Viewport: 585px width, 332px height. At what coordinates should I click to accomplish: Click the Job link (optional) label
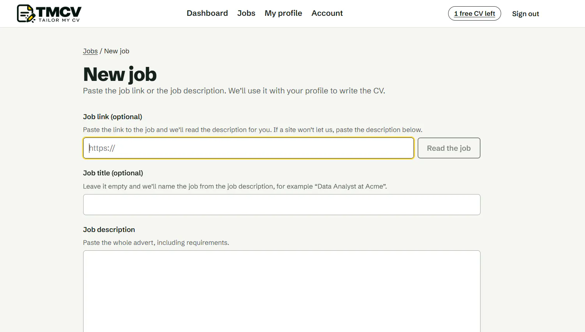coord(113,117)
